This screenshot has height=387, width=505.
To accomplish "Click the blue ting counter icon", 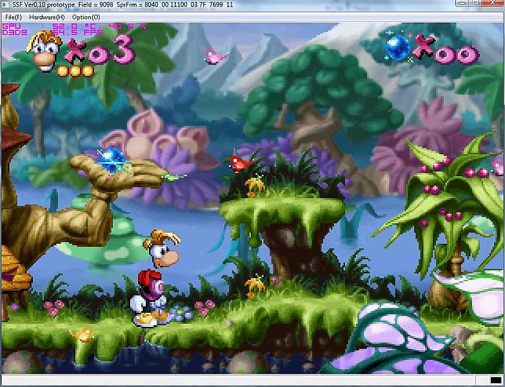I will [398, 46].
